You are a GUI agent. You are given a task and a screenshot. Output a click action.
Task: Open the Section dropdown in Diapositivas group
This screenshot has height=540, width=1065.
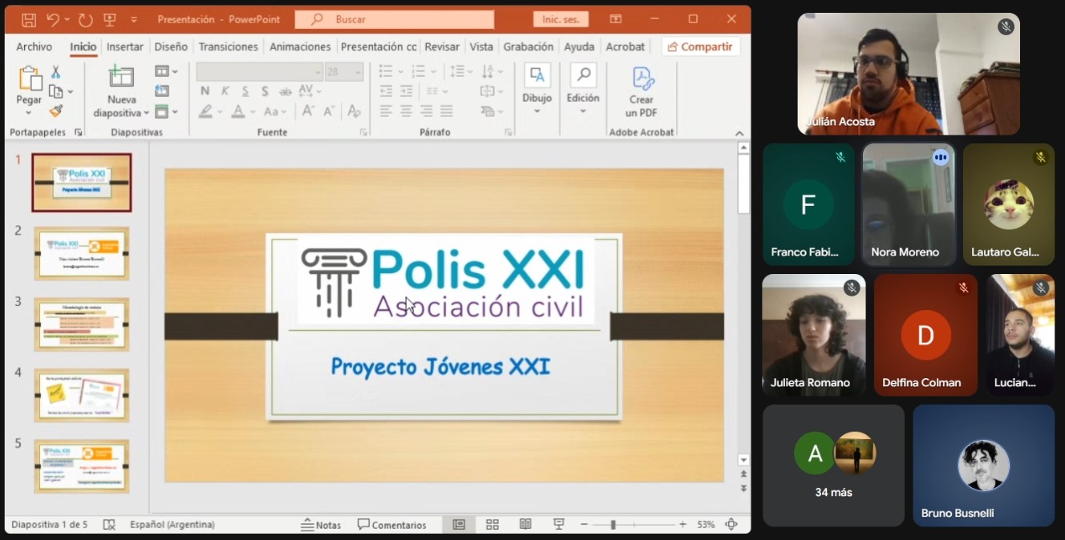(x=166, y=111)
